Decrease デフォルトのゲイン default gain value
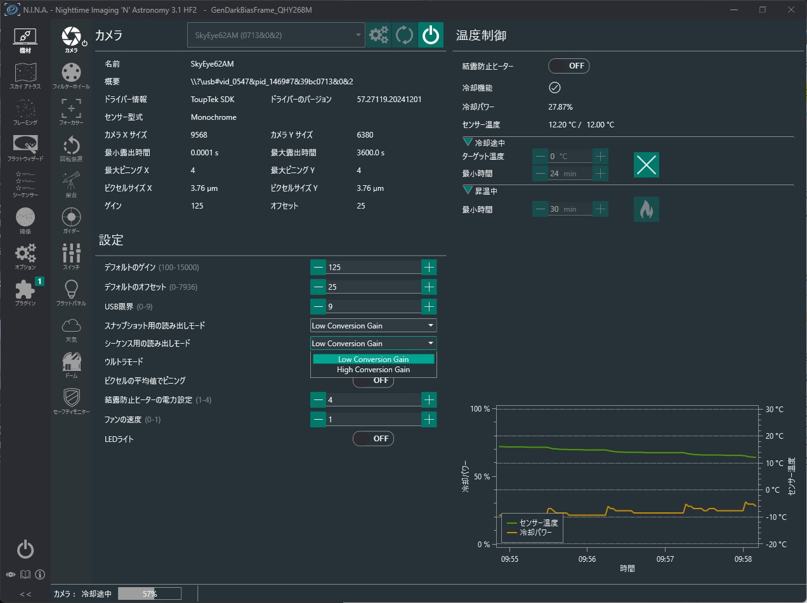 point(318,268)
